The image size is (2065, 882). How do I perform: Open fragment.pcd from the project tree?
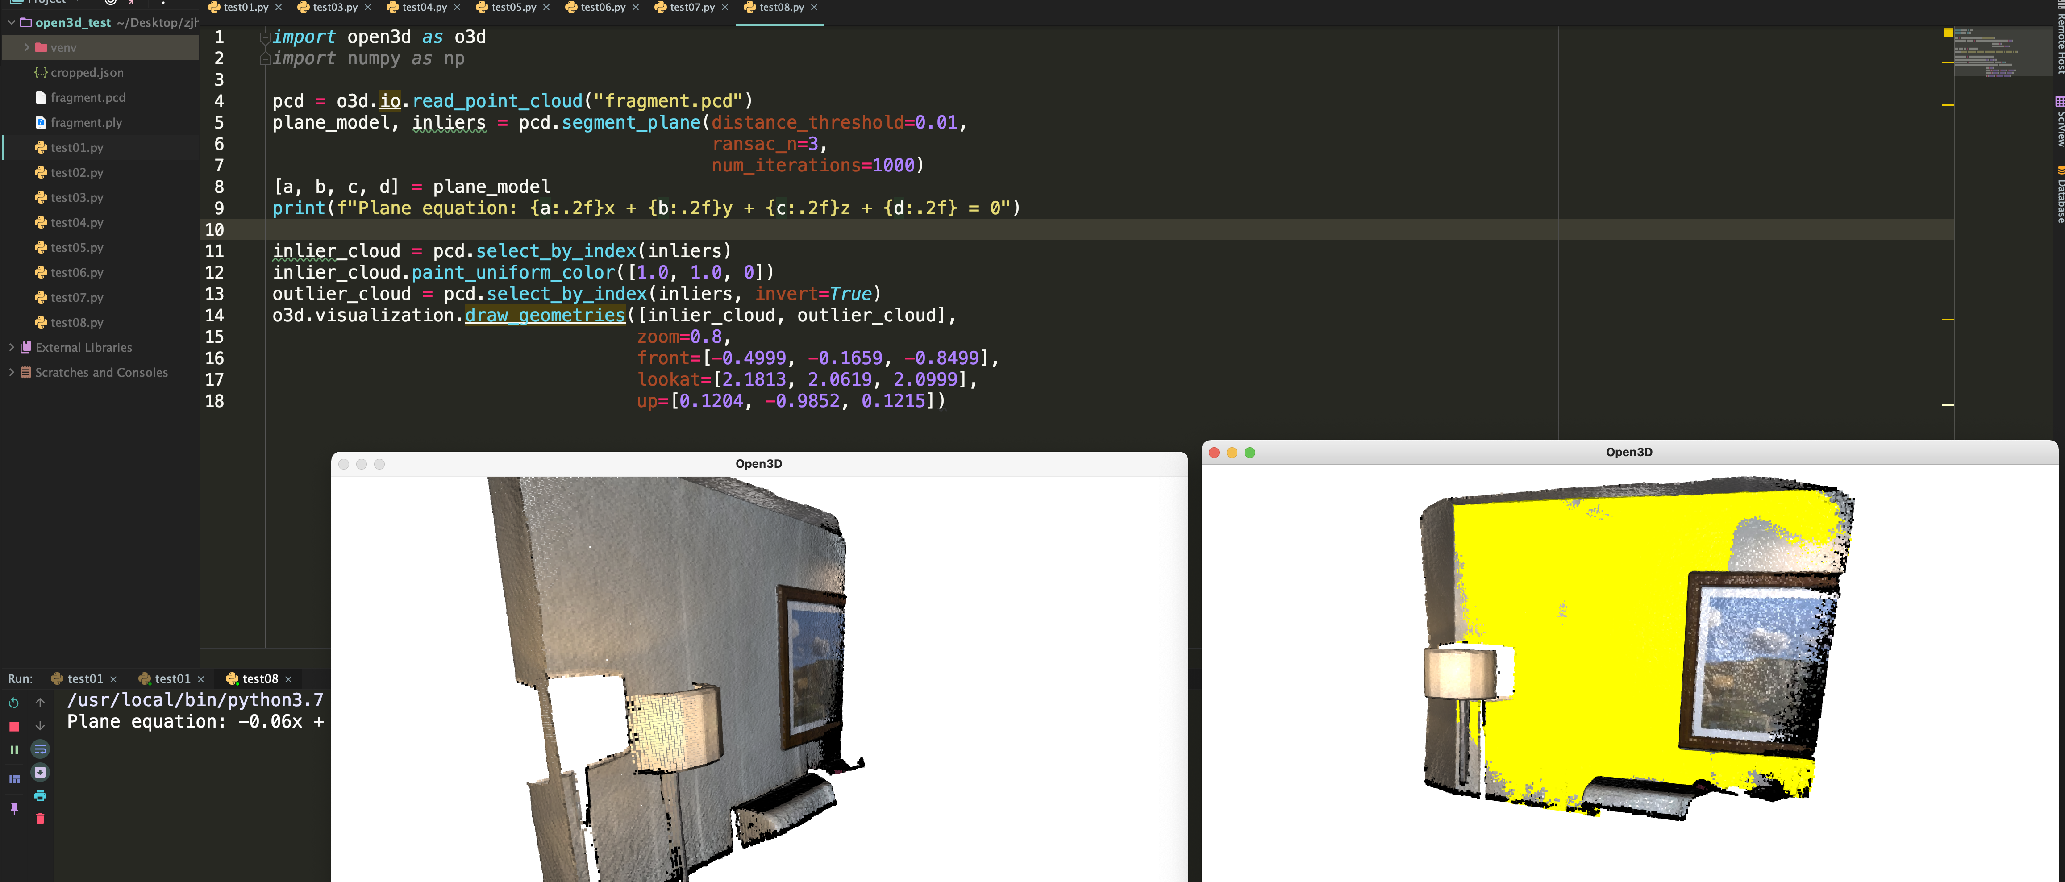[x=88, y=97]
